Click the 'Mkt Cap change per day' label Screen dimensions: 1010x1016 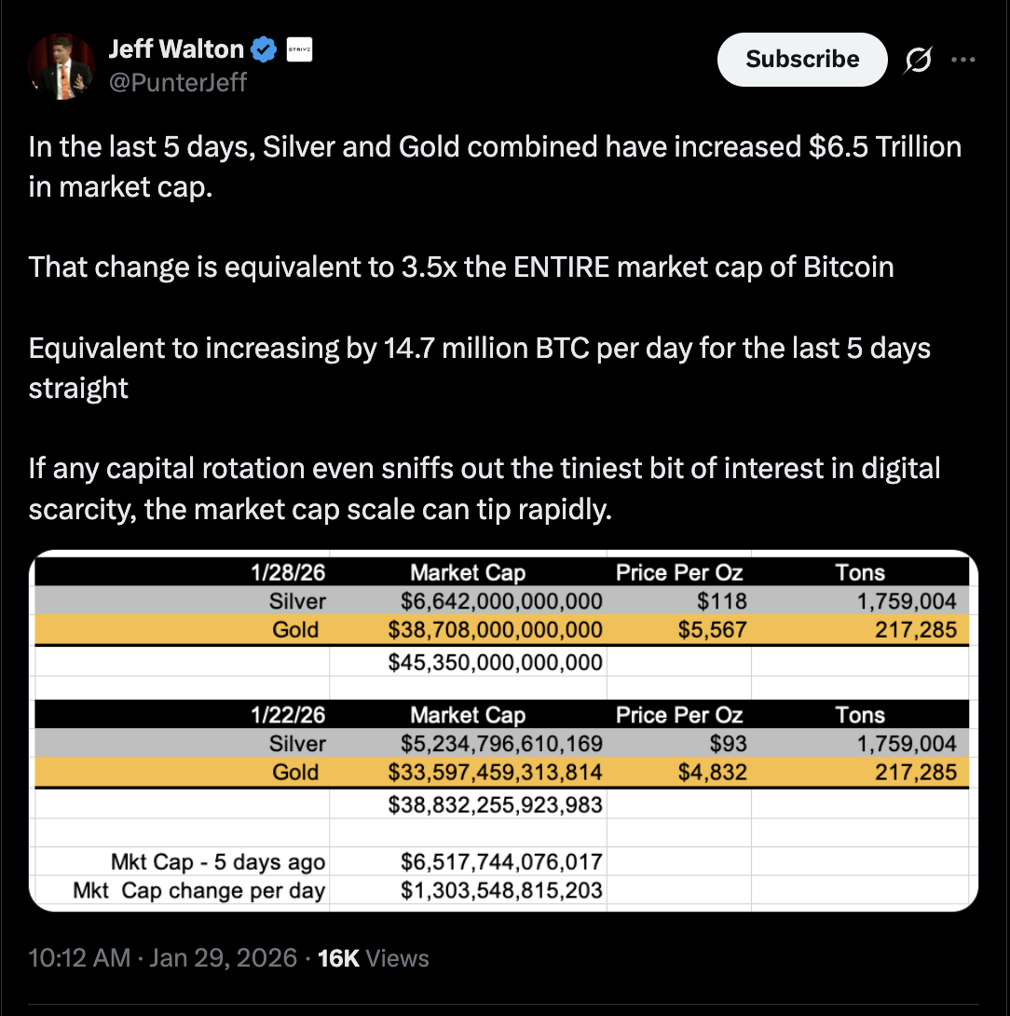pyautogui.click(x=199, y=890)
